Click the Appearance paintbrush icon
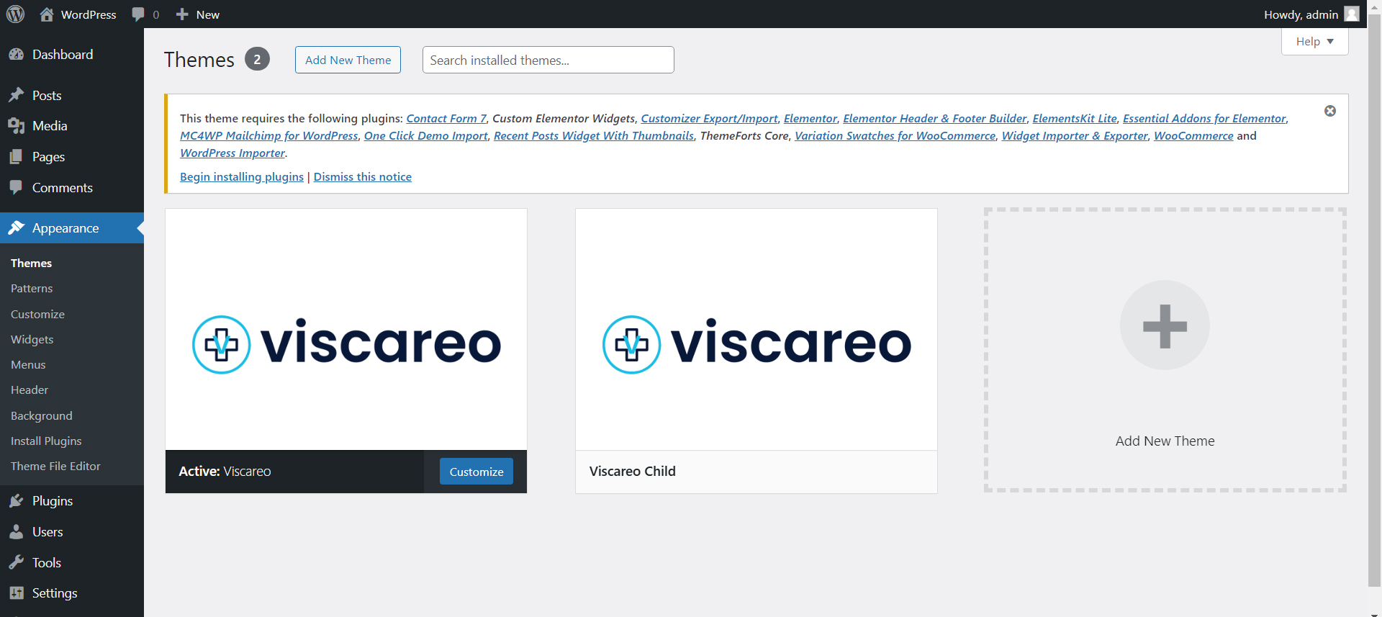 (16, 228)
